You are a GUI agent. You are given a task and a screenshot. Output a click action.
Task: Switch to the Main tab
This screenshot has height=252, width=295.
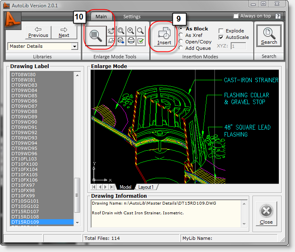coord(101,17)
